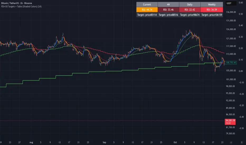
Task: Click the bright red RSI 34.59 cell
Action: (211, 10)
